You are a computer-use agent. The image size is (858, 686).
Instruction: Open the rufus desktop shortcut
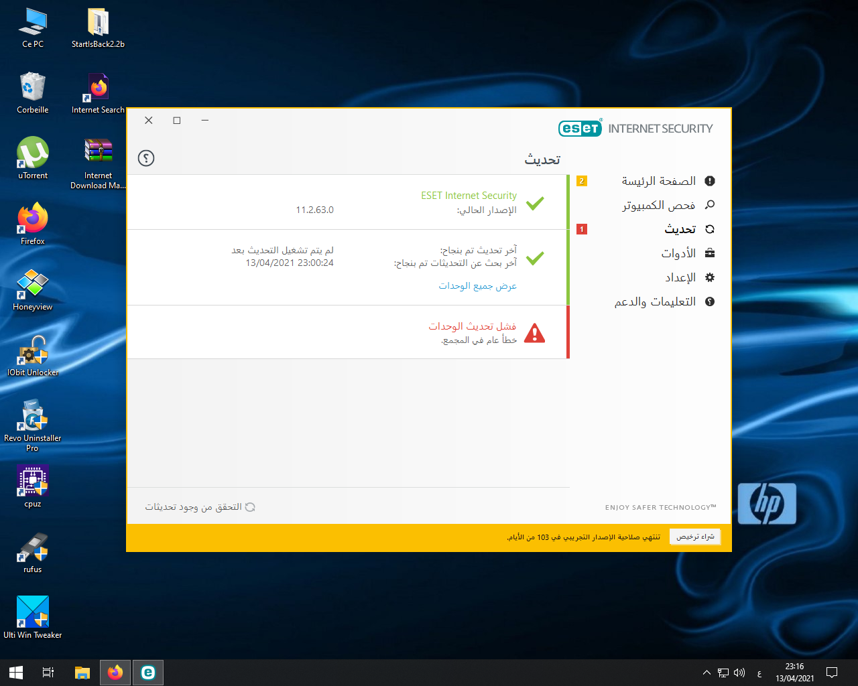click(33, 552)
